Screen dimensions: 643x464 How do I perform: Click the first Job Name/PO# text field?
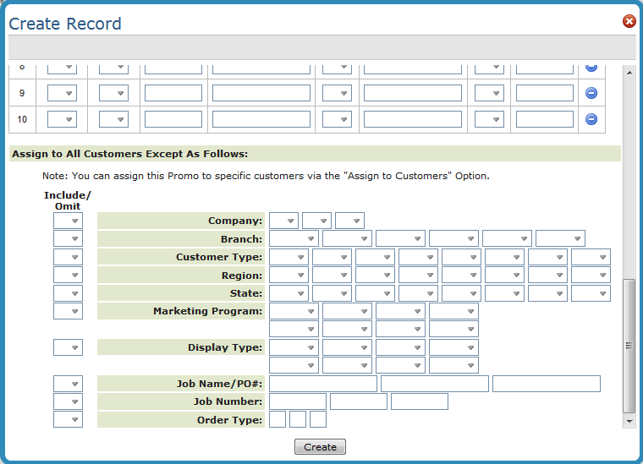pos(322,385)
